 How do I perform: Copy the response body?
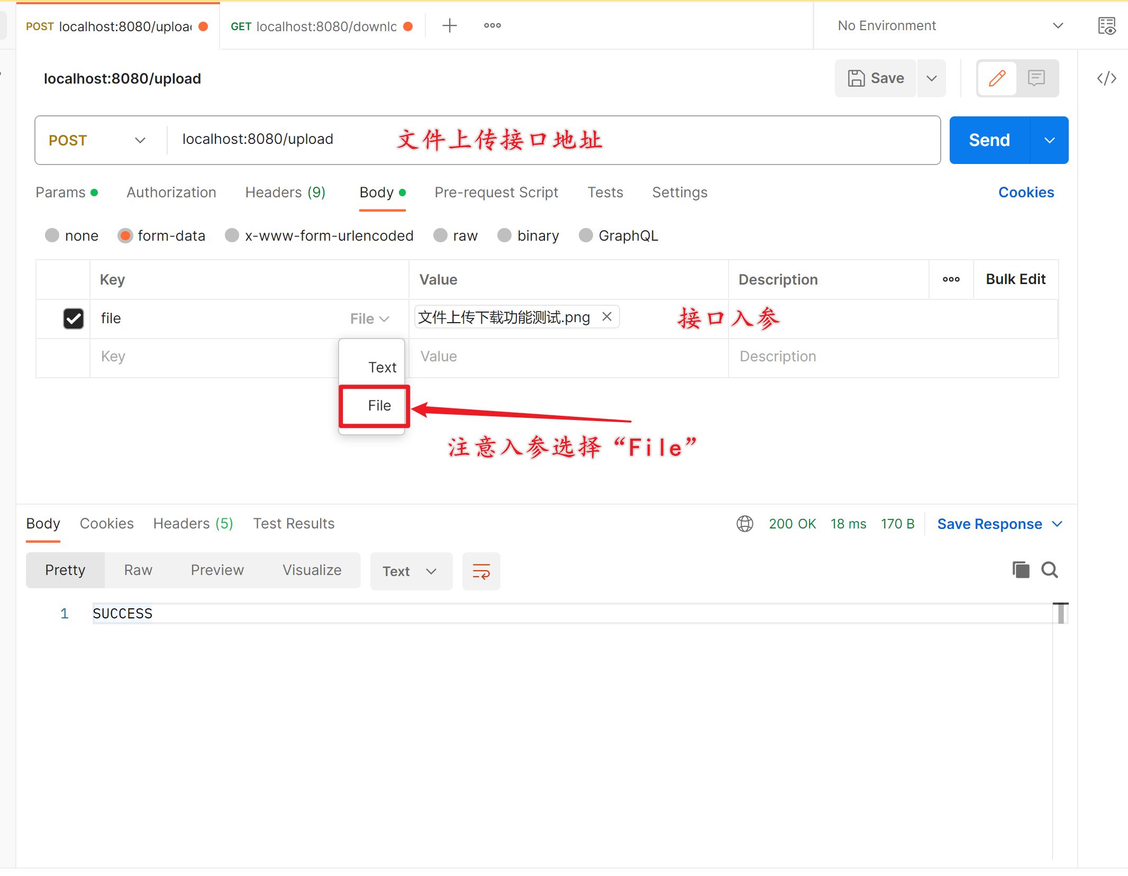[1021, 570]
